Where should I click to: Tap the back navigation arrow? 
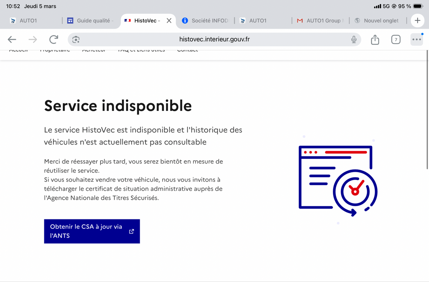[12, 39]
